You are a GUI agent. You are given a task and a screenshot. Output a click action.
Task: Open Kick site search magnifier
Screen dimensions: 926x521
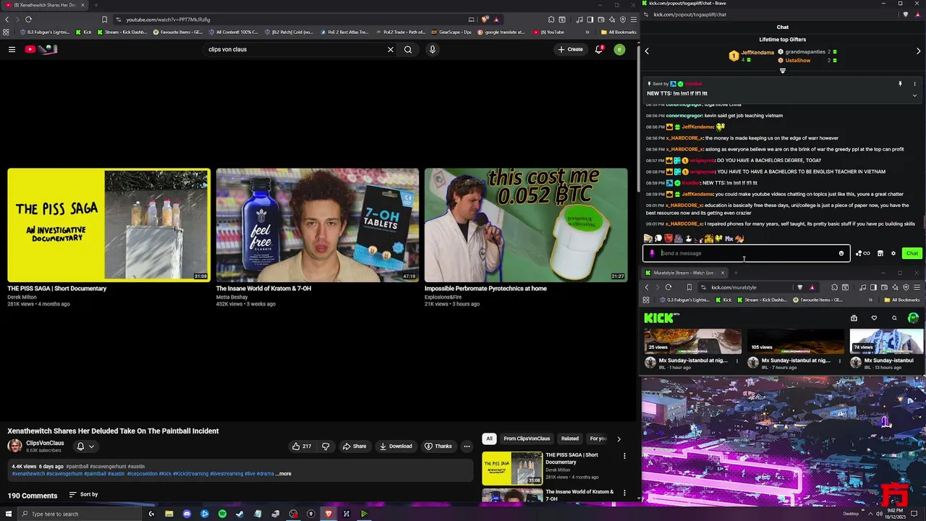point(894,318)
